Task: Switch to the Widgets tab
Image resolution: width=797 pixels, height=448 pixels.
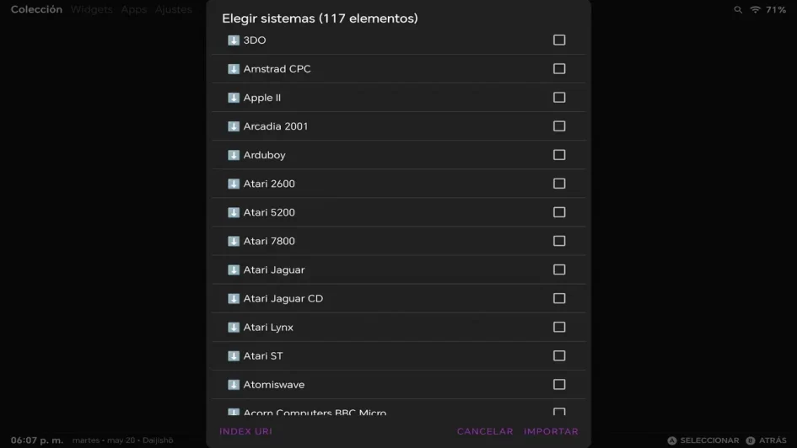Action: pos(91,9)
